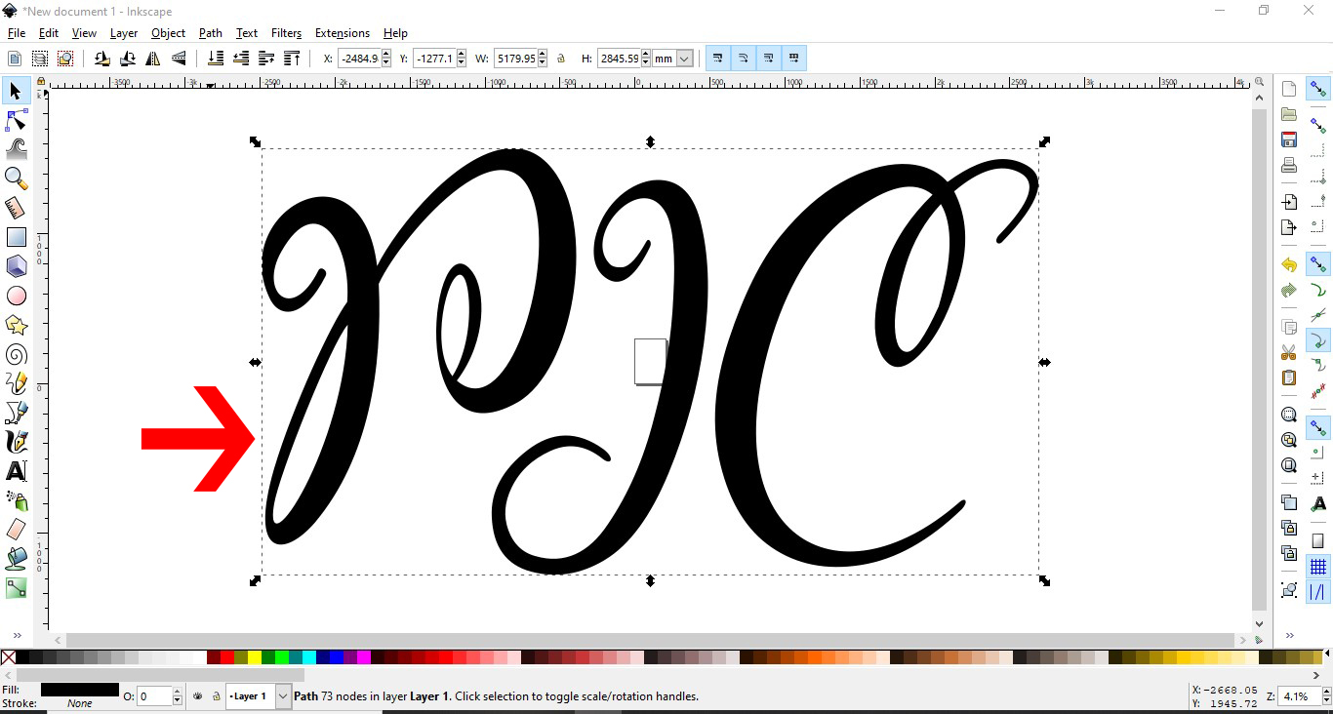
Task: Select the Text tool
Action: pos(16,471)
